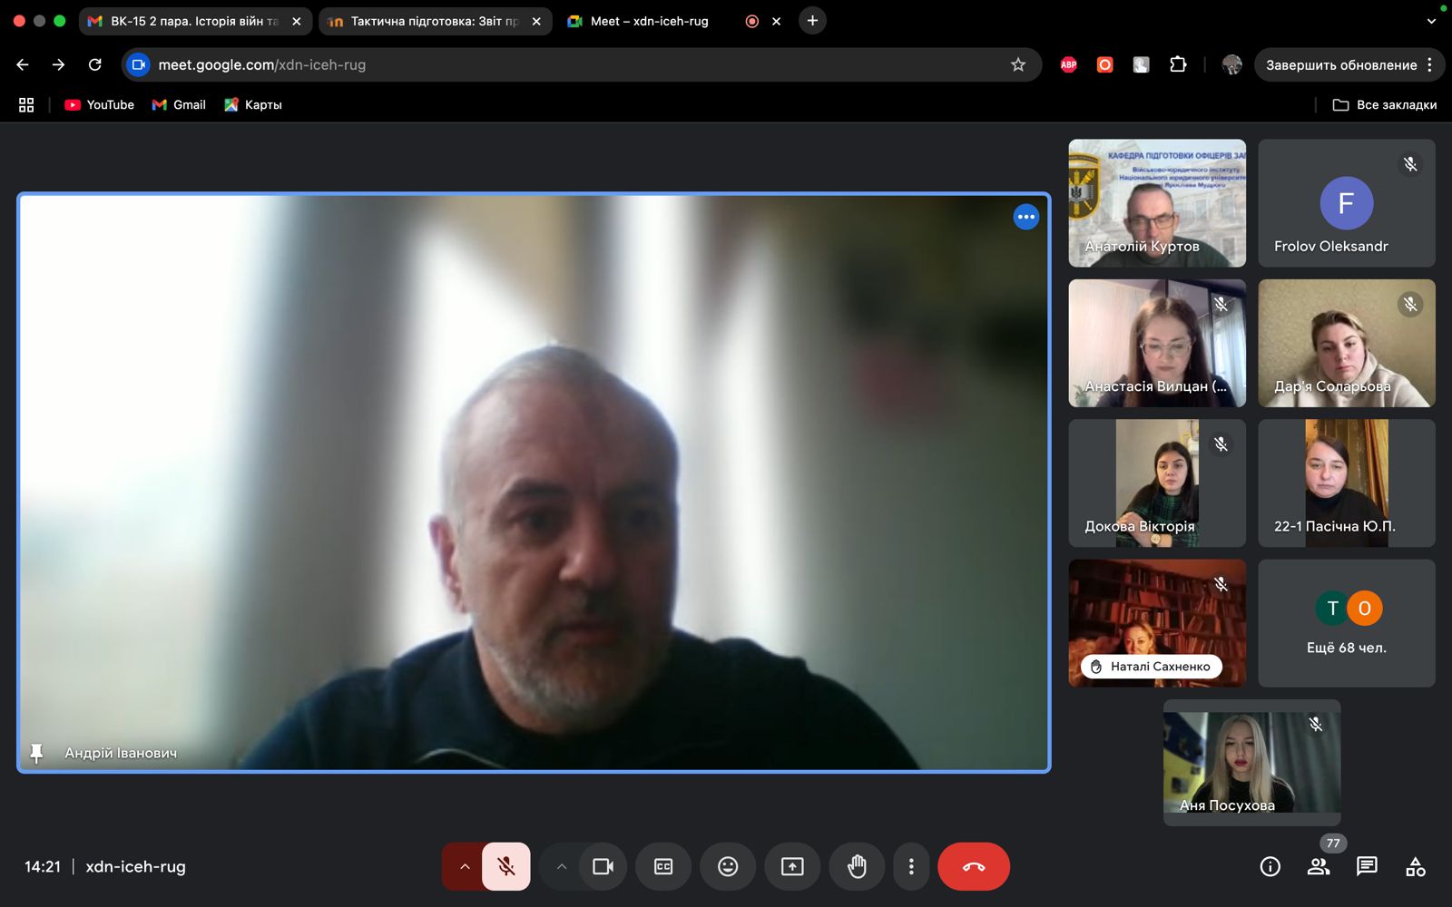1452x907 pixels.
Task: Open the in-call chat messages
Action: click(x=1366, y=866)
